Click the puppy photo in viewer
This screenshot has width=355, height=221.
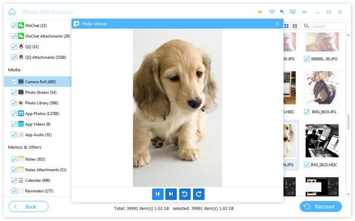(x=177, y=108)
